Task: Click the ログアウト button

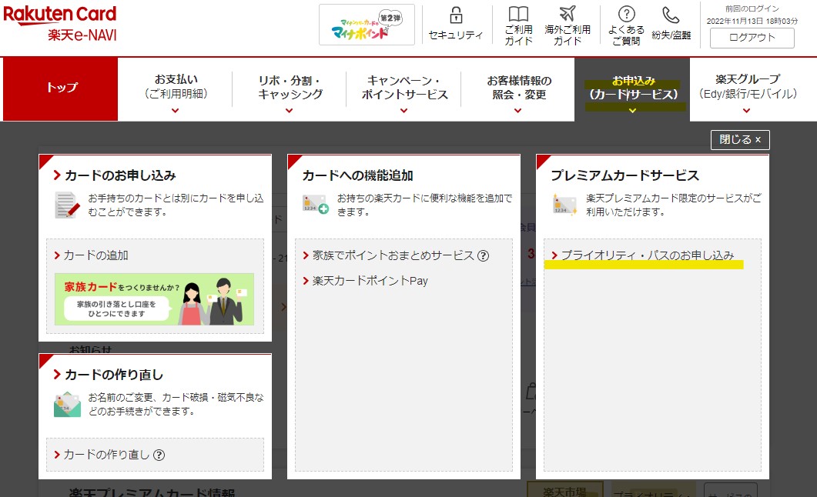Action: [x=752, y=38]
